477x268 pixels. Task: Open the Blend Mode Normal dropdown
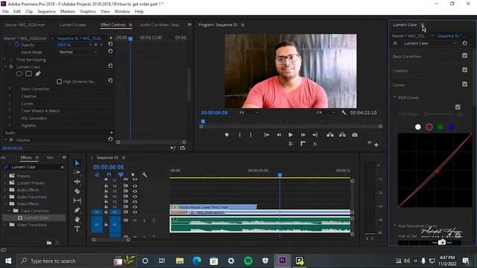tap(78, 52)
